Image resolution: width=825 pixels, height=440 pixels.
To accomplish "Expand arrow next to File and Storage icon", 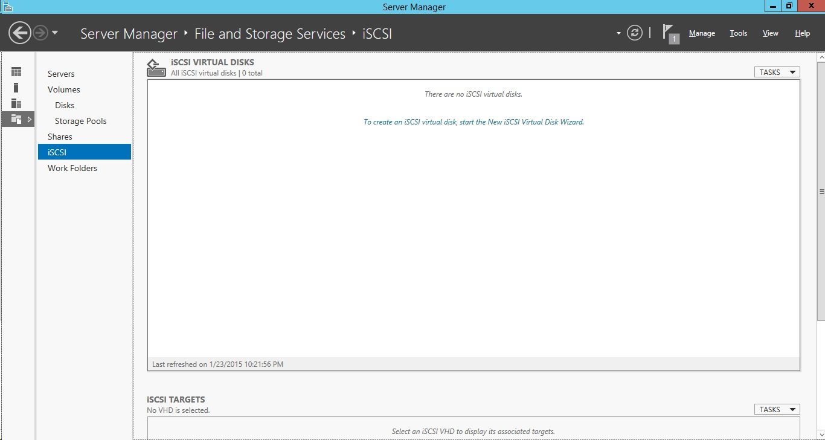I will click(x=30, y=119).
